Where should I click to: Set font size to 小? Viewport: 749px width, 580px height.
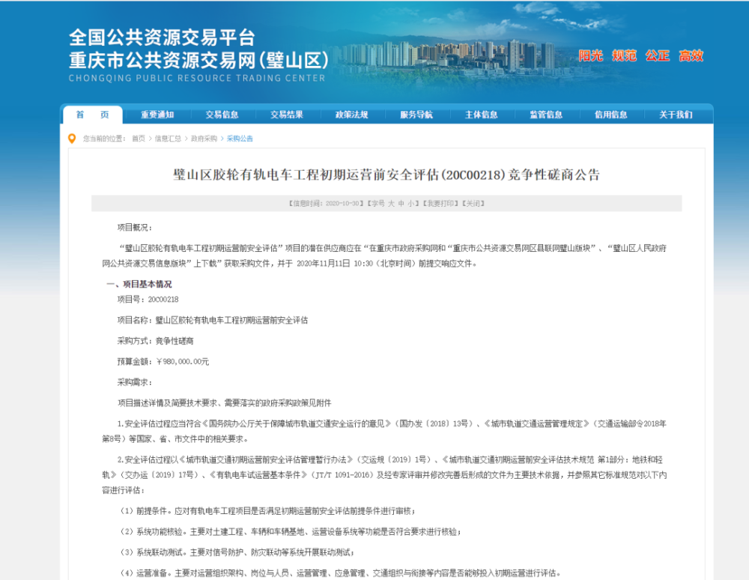[410, 204]
